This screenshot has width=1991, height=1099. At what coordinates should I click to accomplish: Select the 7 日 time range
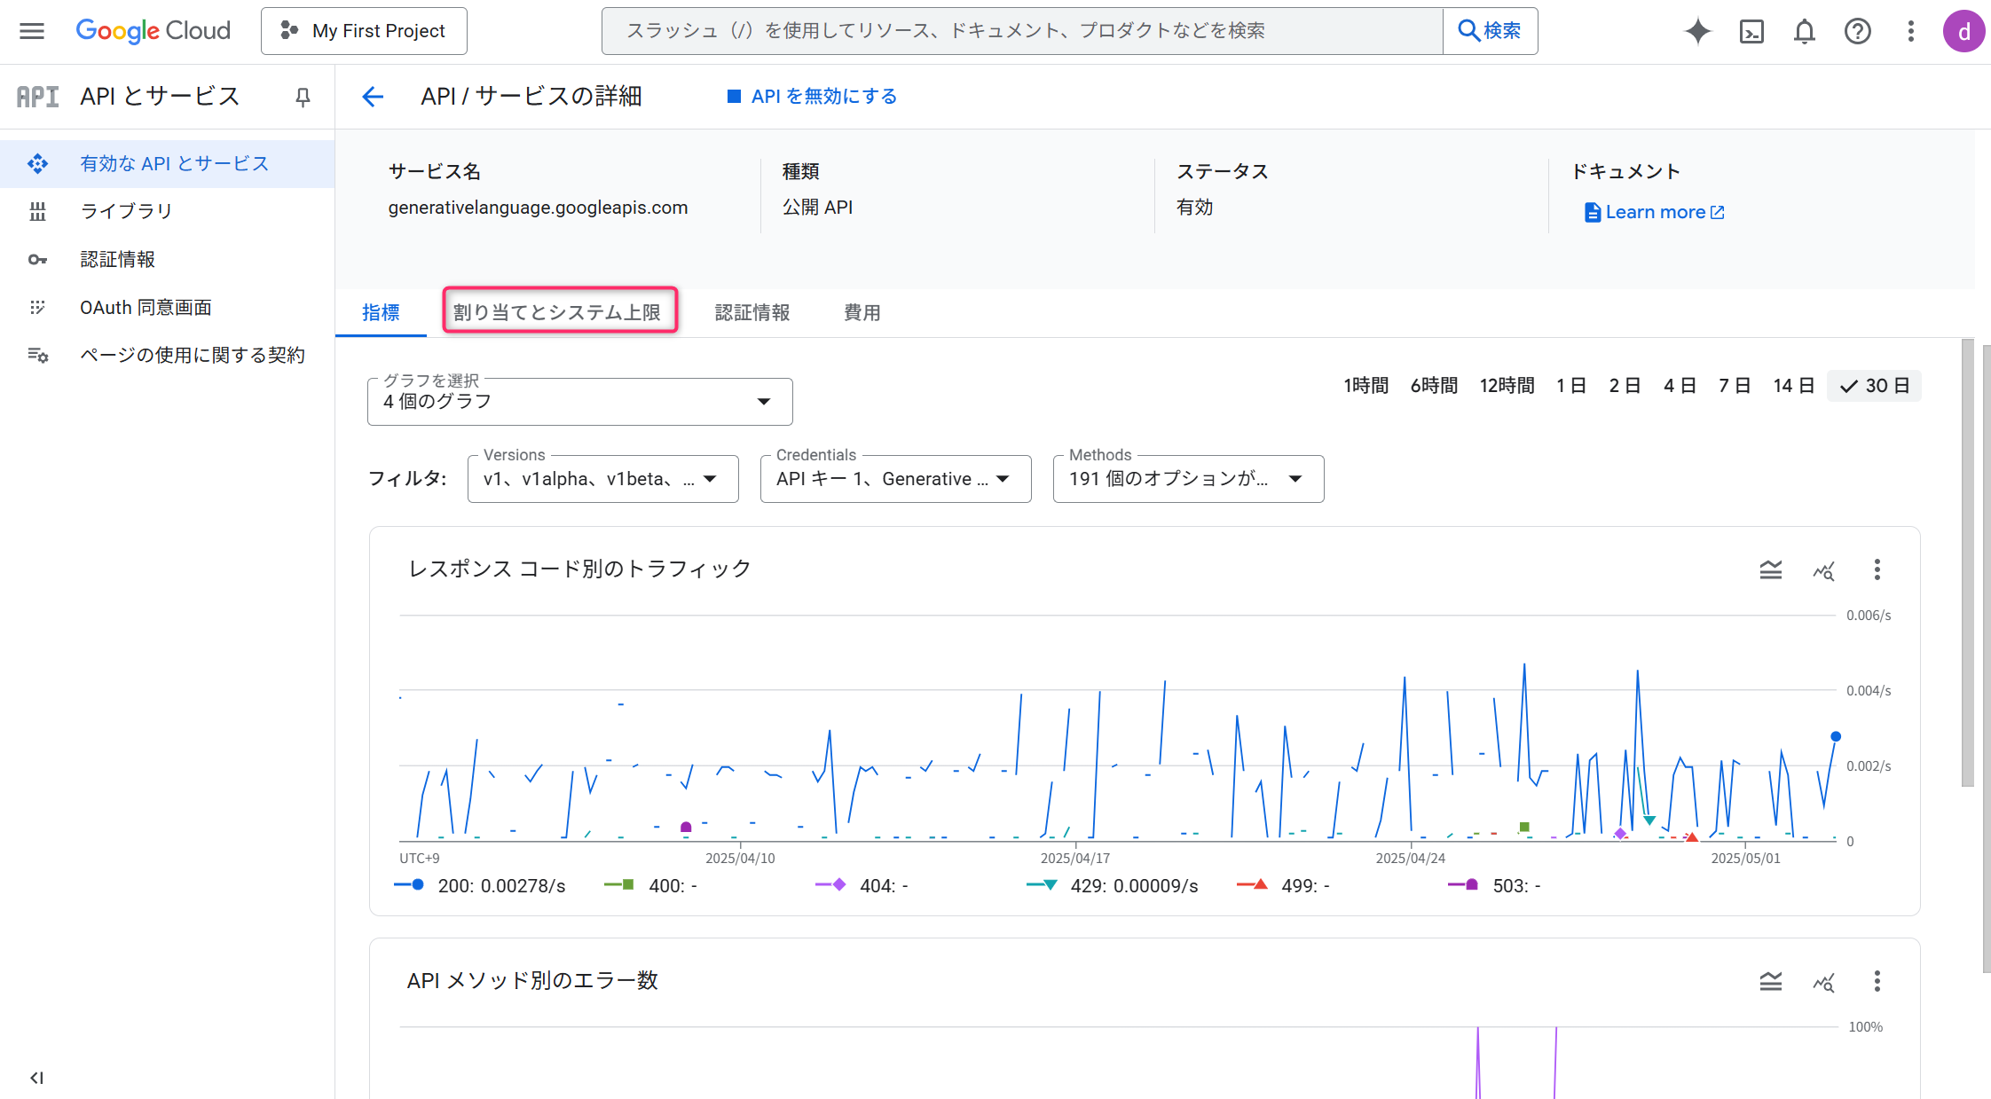click(x=1734, y=386)
